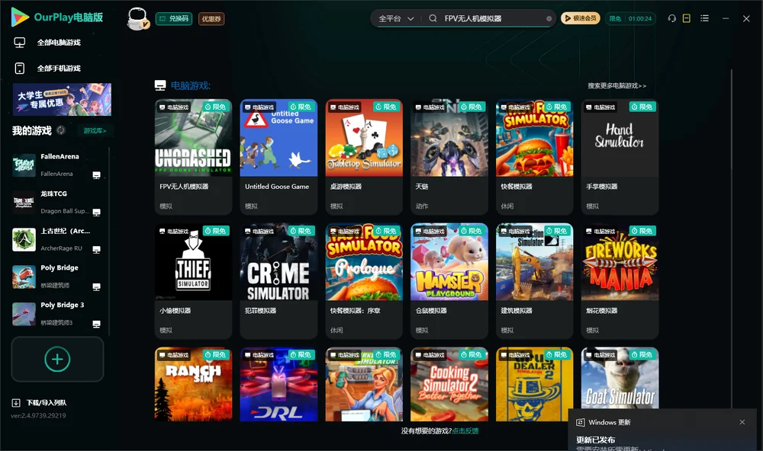The width and height of the screenshot is (763, 451).
Task: Open FallenArena in my games list
Action: point(57,165)
